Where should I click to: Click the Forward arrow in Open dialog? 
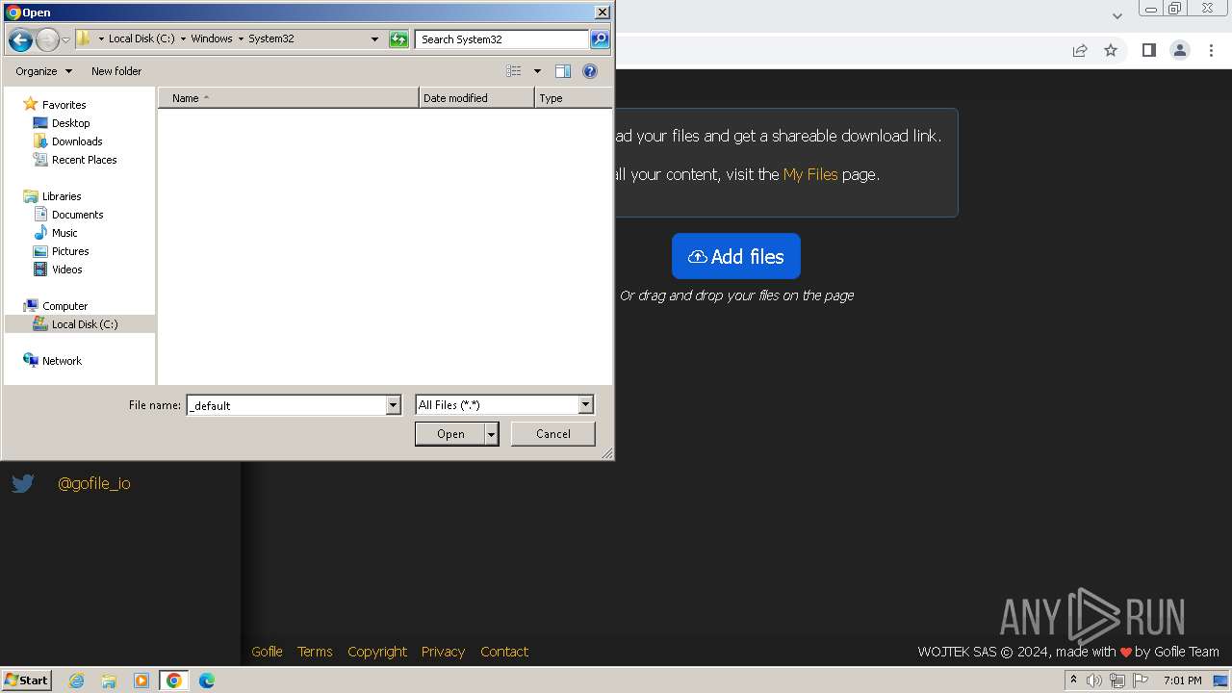pyautogui.click(x=47, y=39)
